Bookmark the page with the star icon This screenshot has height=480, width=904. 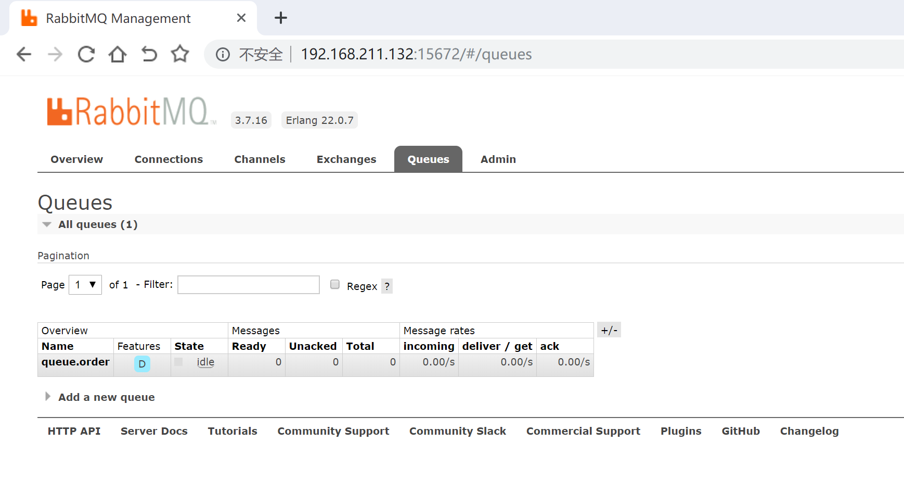180,54
